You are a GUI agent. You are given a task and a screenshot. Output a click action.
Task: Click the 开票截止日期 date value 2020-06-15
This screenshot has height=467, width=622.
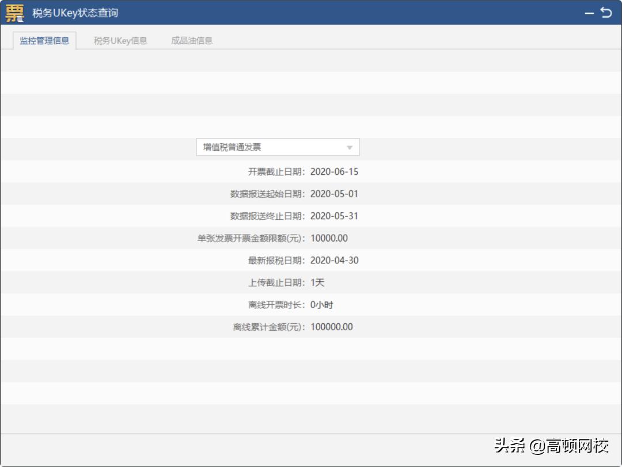click(x=334, y=171)
